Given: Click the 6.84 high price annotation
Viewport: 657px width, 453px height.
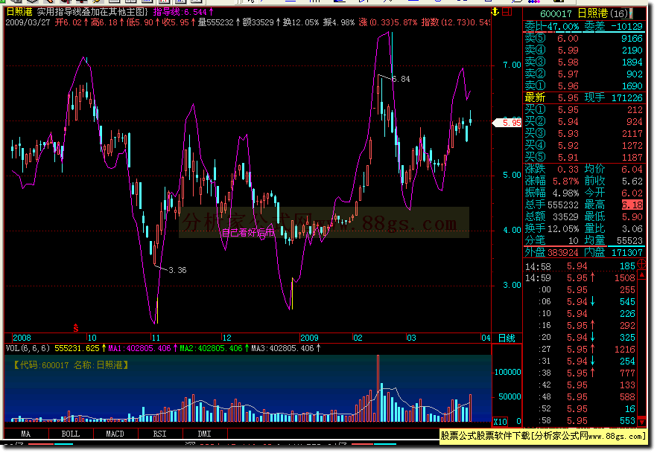Looking at the screenshot, I should [401, 79].
